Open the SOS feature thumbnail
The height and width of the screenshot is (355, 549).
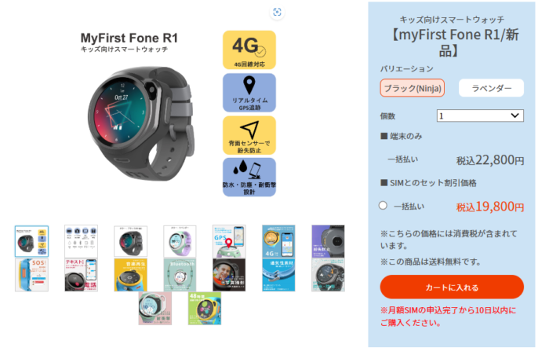[x=31, y=275]
